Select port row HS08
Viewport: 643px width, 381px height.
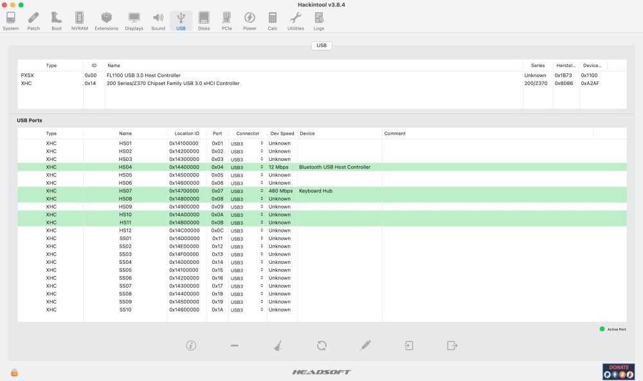point(322,199)
